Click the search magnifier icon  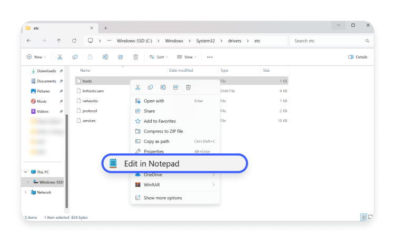coord(367,41)
